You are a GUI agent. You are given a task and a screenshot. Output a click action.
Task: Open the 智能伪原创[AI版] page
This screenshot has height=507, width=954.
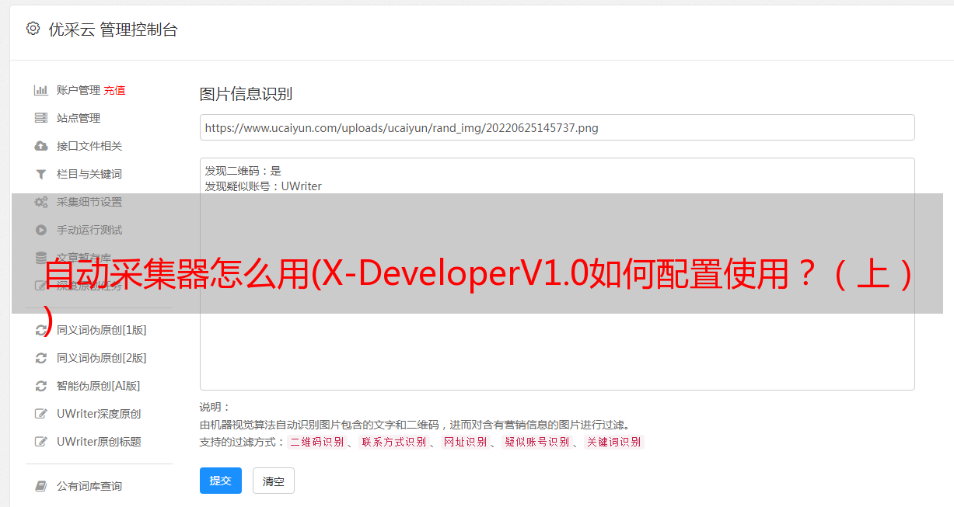click(99, 386)
